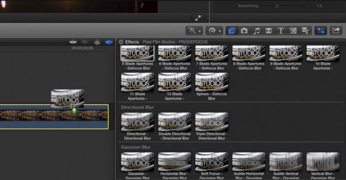The image size is (346, 180).
Task: Click Pixel Film Studios - PRODEFOCUS label
Action: click(x=175, y=42)
